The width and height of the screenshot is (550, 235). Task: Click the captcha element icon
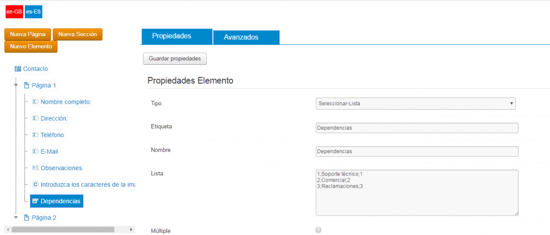point(35,184)
